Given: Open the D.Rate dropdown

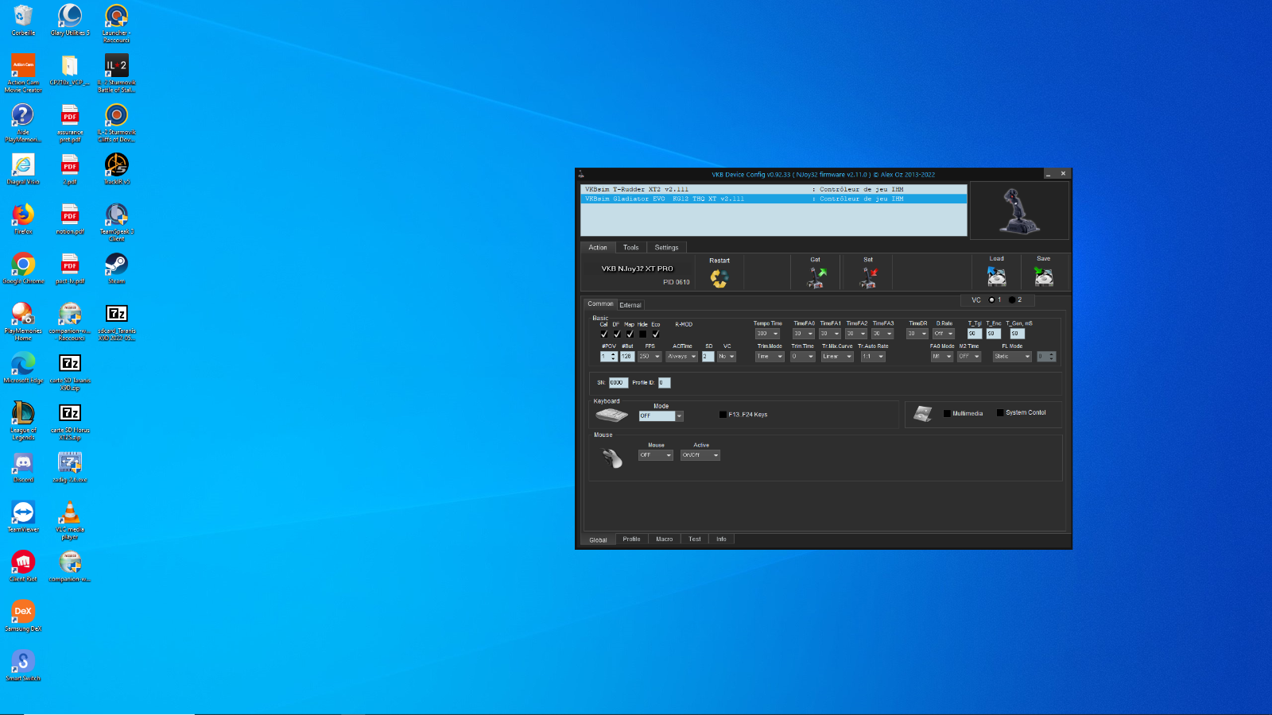Looking at the screenshot, I should (944, 334).
